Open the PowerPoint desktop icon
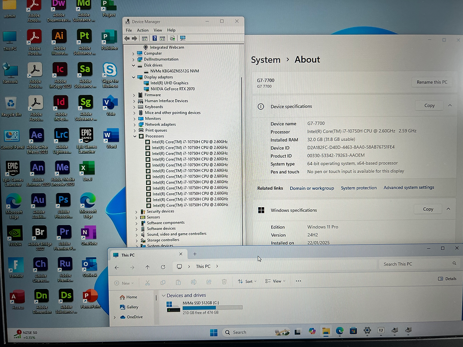Viewport: 463px width, 347px height. coord(90,298)
